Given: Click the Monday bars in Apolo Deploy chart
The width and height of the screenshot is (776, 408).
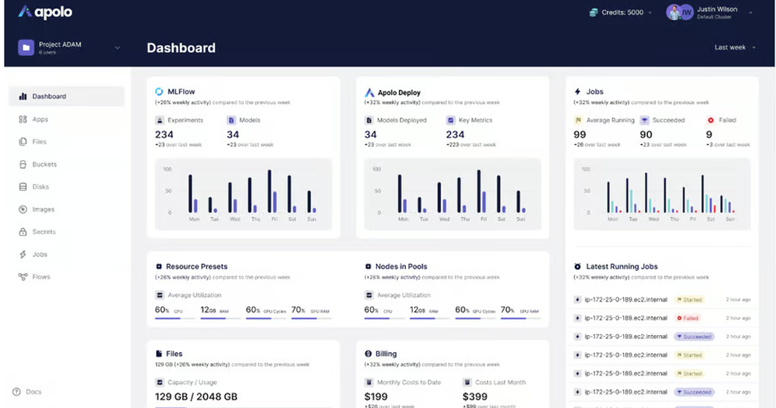Looking at the screenshot, I should (x=403, y=193).
